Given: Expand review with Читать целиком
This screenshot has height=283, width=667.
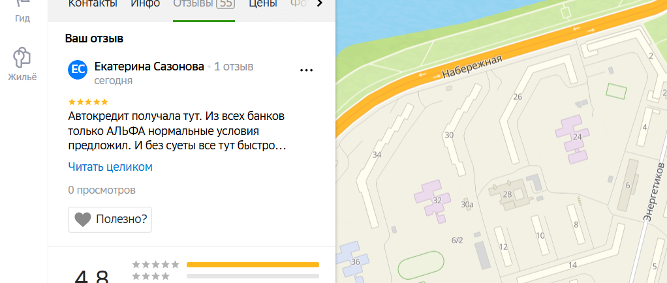Looking at the screenshot, I should pos(110,167).
